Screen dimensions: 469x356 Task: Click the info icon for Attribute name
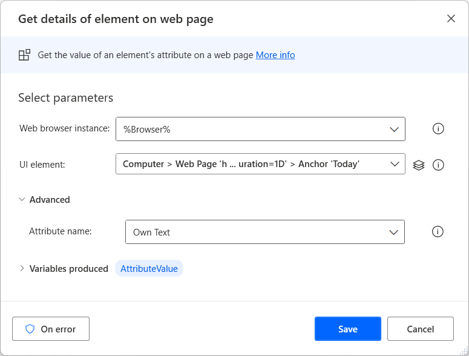pos(438,231)
